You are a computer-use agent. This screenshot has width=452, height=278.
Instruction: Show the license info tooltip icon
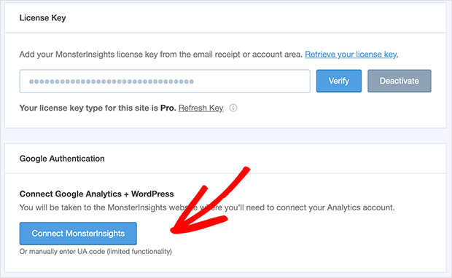point(233,108)
